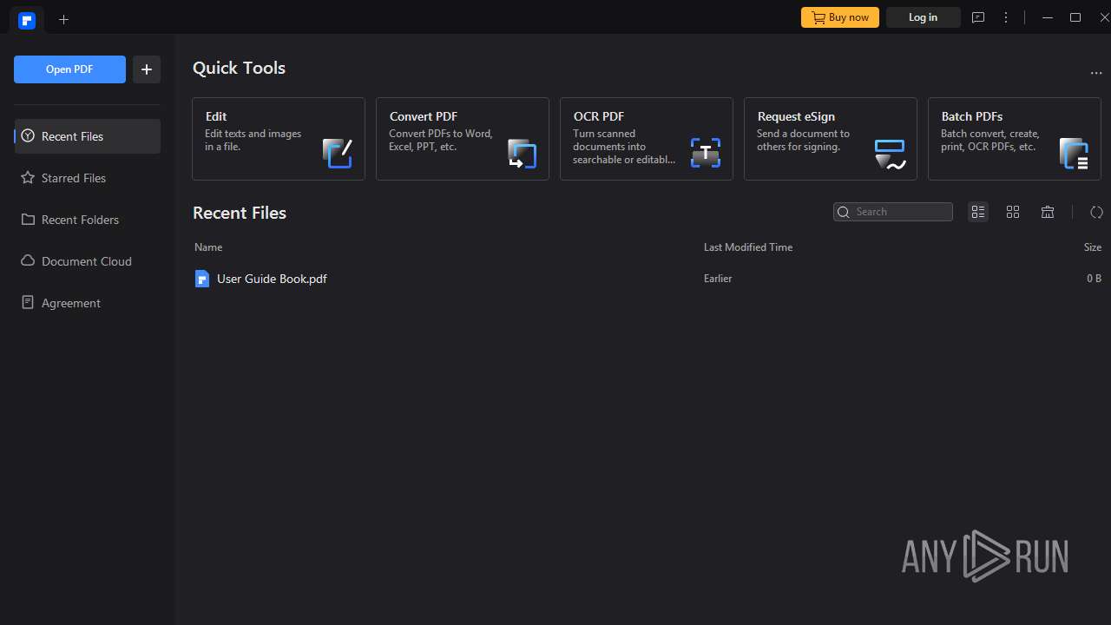Viewport: 1111px width, 625px height.
Task: Select Starred Files in the sidebar
Action: 88,178
